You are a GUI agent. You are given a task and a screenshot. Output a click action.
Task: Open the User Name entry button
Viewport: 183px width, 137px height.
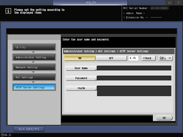[x=81, y=68]
